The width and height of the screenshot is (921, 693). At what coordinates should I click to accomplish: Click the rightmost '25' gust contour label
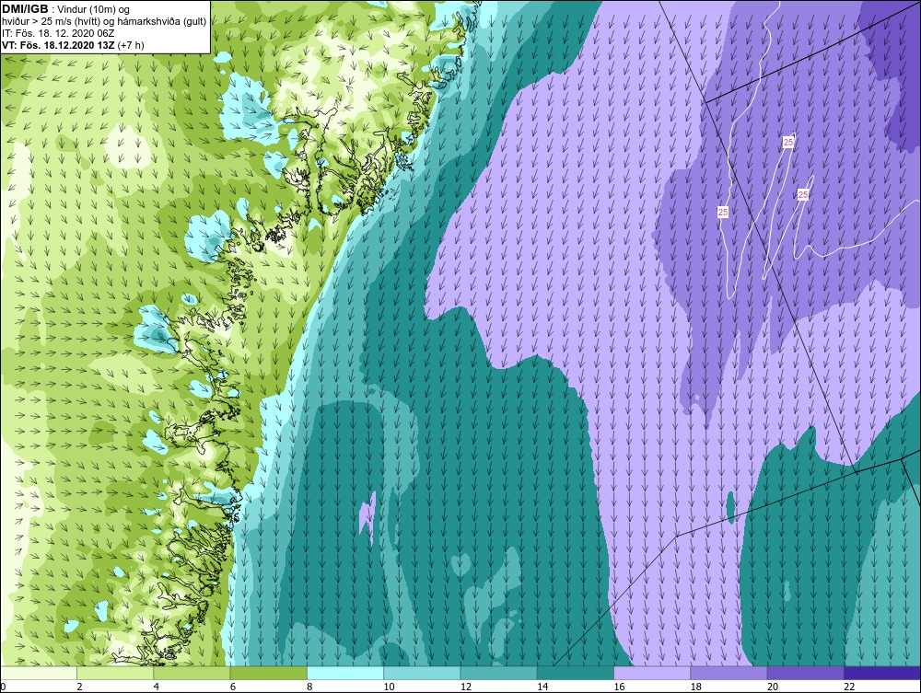(803, 195)
